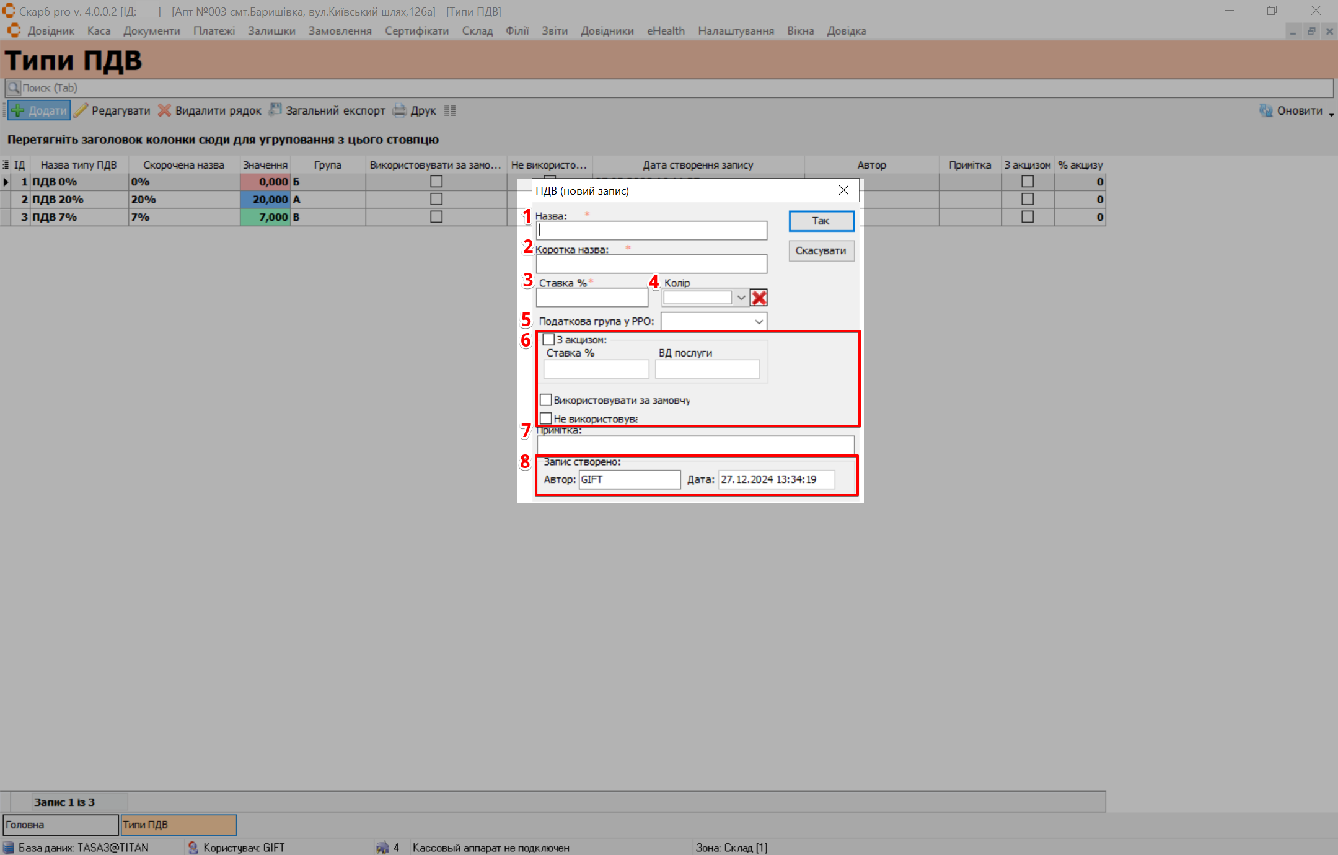Click the blue 20,000 value cell
This screenshot has height=855, width=1338.
[265, 200]
